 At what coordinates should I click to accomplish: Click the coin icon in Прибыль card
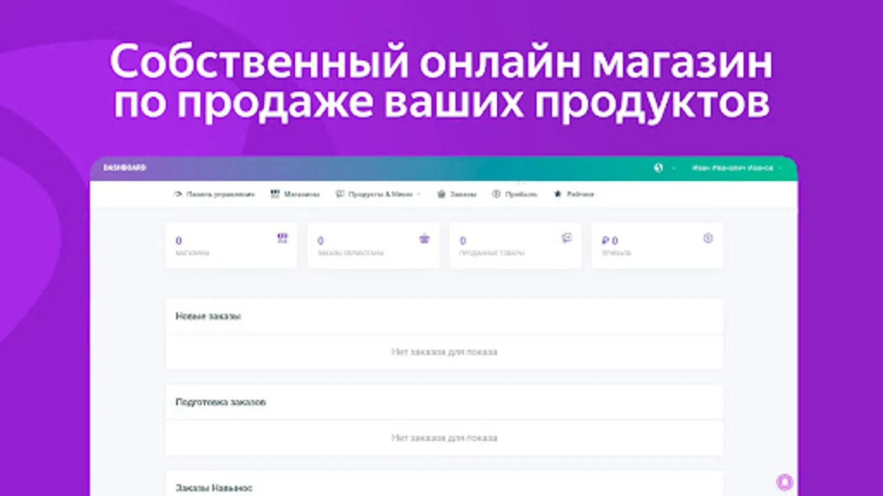tap(708, 238)
